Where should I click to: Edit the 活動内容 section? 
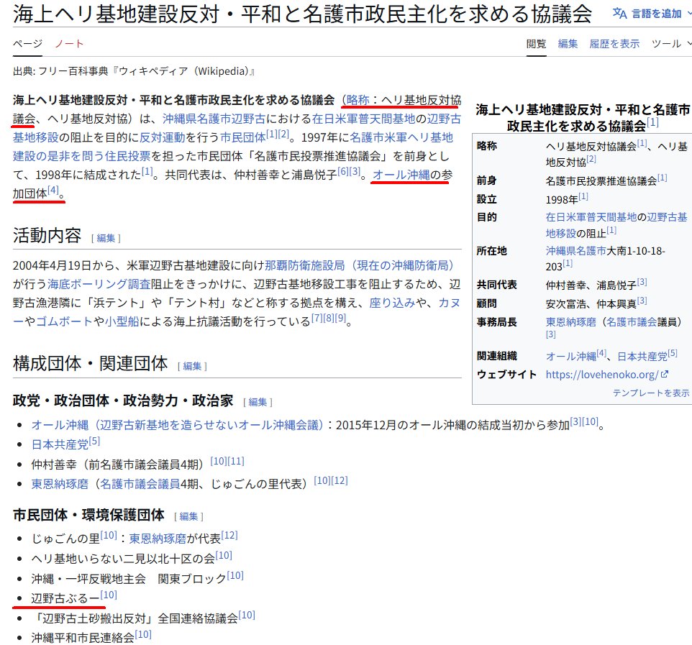click(106, 238)
